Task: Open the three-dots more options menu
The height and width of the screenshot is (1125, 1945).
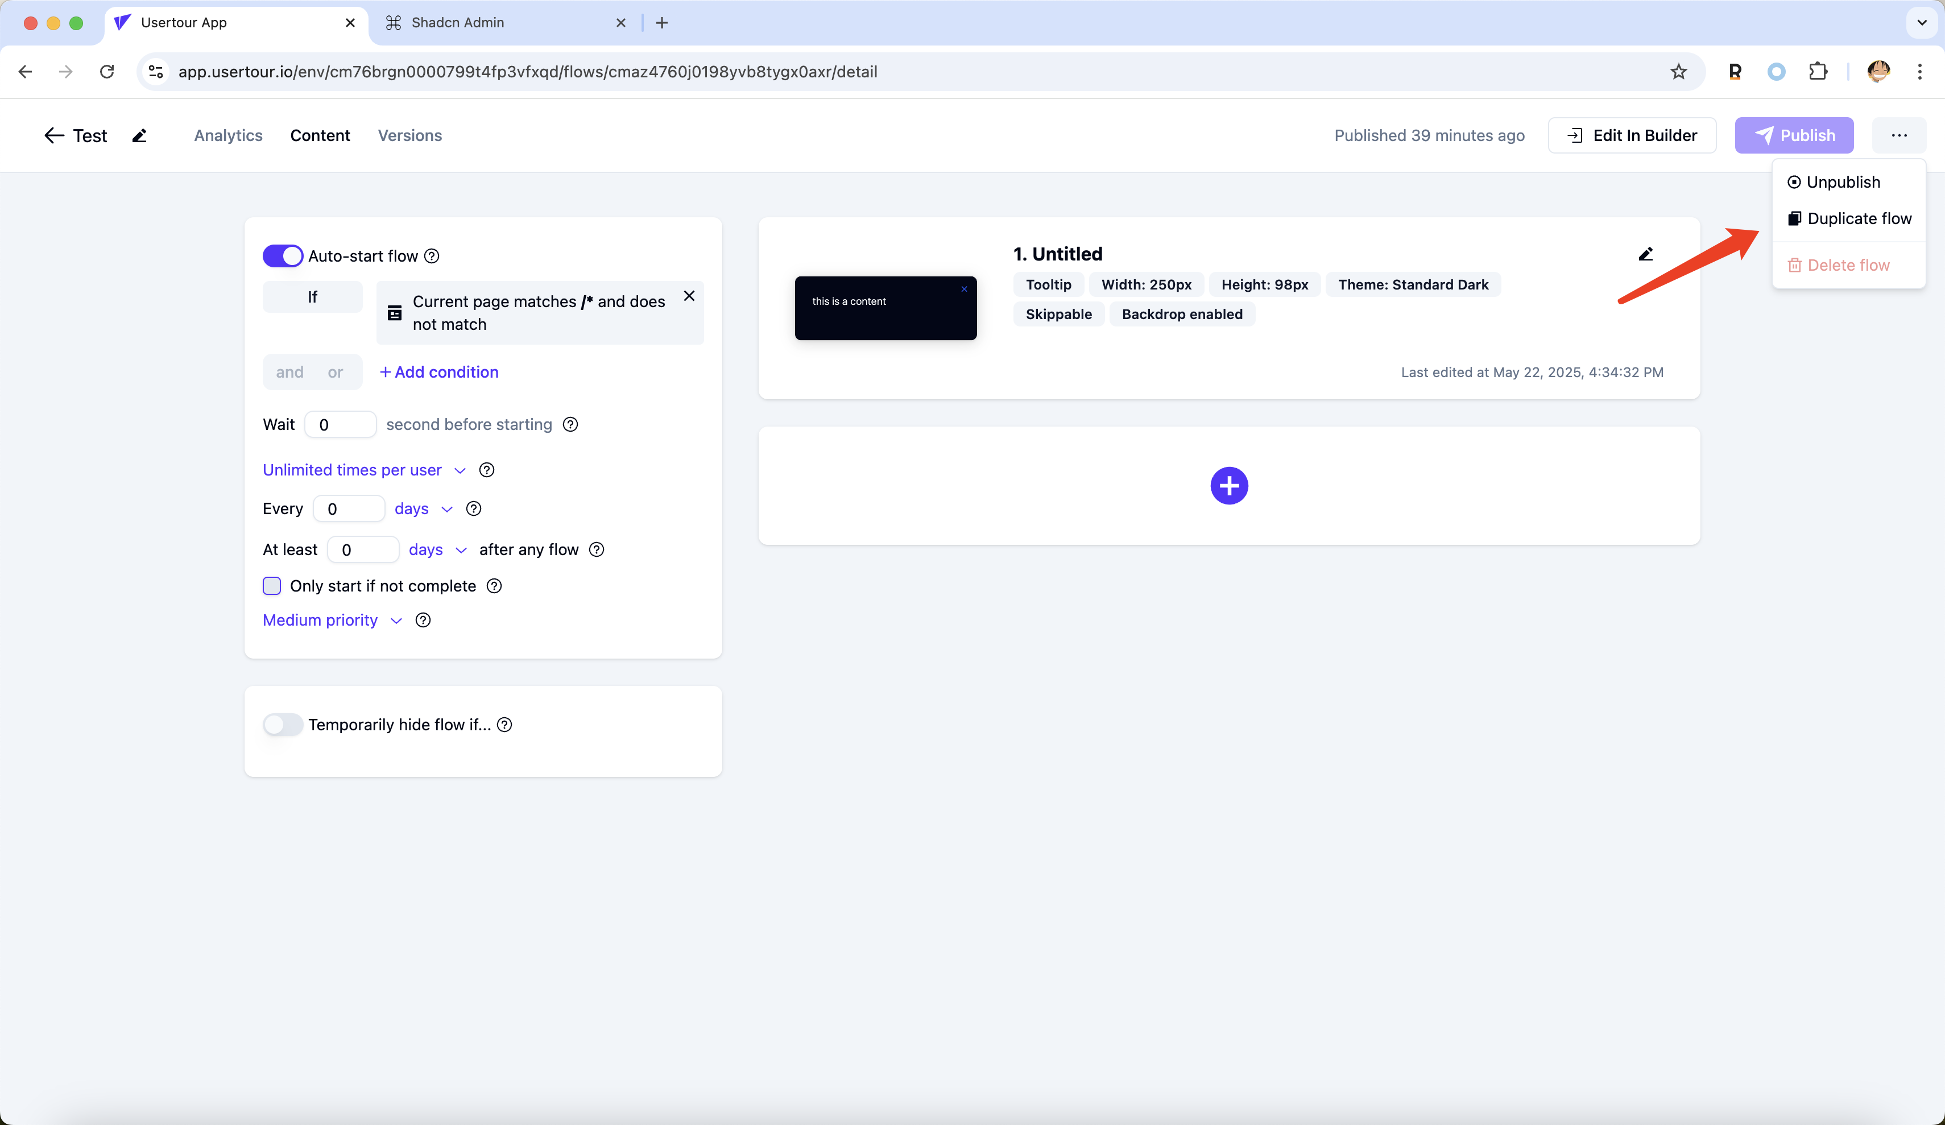Action: pyautogui.click(x=1900, y=136)
